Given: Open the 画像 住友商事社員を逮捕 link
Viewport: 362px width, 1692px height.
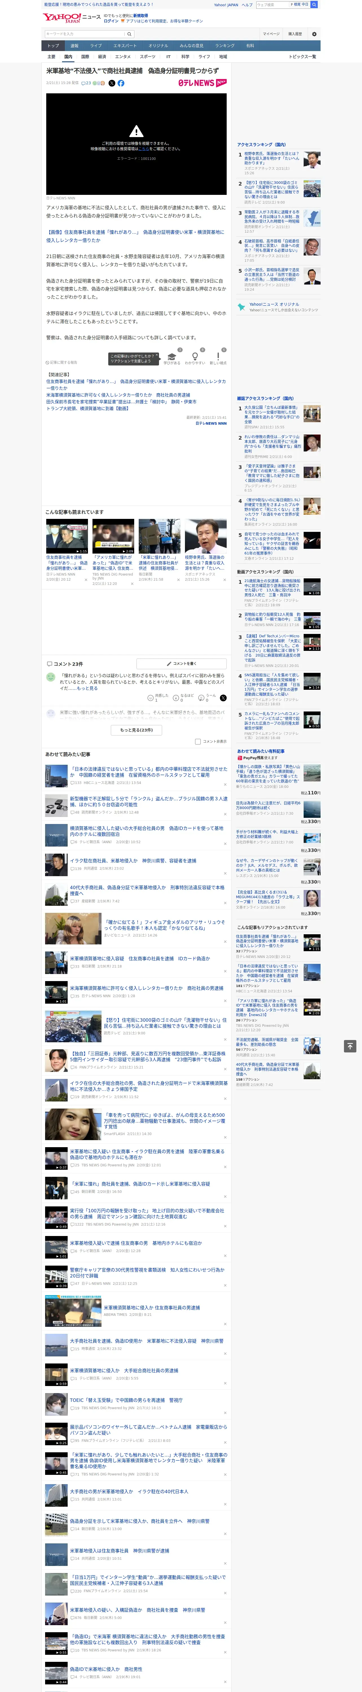Looking at the screenshot, I should click(x=135, y=237).
